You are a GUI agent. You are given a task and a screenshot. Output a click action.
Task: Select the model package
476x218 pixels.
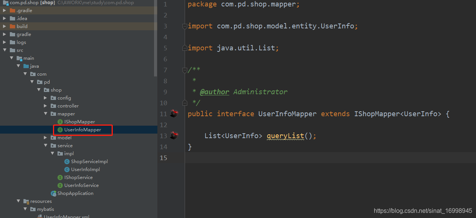point(64,137)
